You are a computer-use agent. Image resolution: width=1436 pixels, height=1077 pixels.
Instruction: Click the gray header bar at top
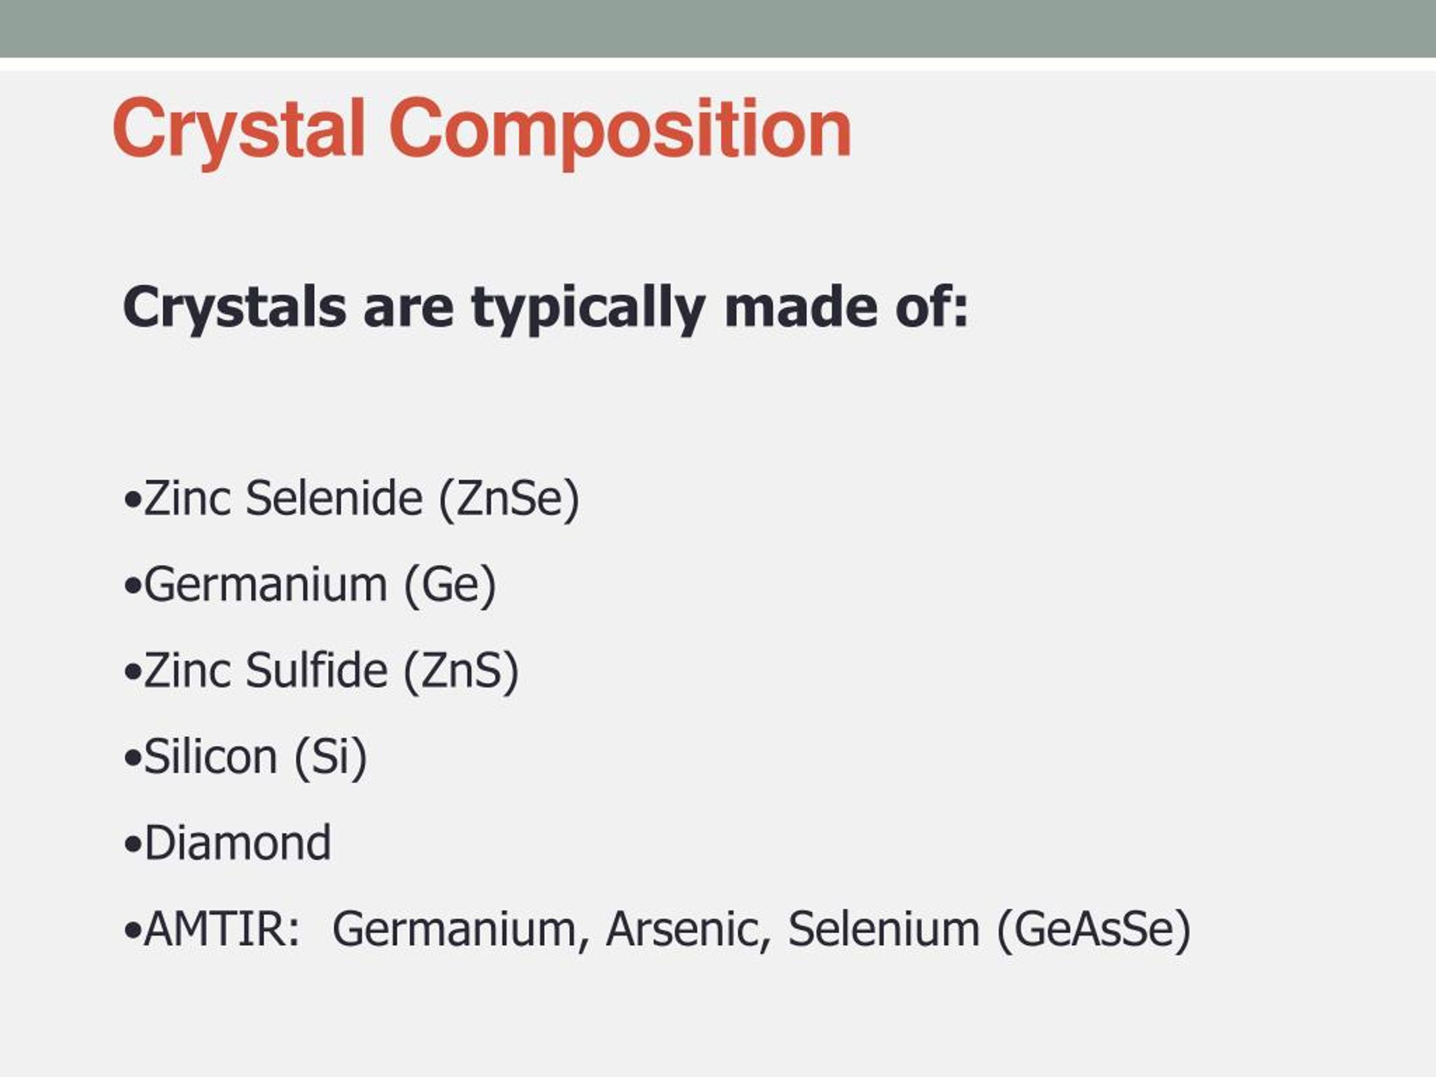pyautogui.click(x=718, y=29)
